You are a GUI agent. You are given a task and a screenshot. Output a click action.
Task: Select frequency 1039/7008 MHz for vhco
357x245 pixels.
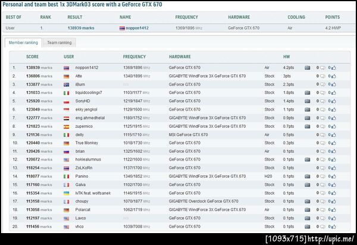pyautogui.click(x=137, y=227)
